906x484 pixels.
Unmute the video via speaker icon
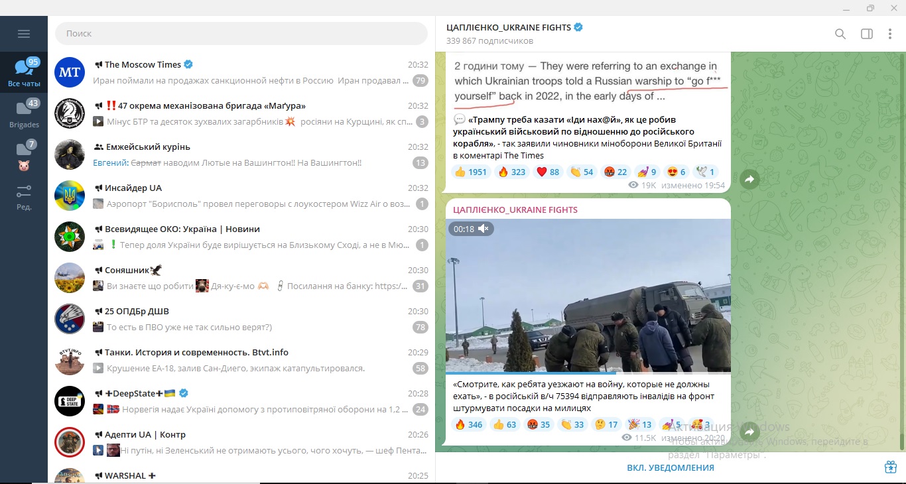pyautogui.click(x=484, y=229)
